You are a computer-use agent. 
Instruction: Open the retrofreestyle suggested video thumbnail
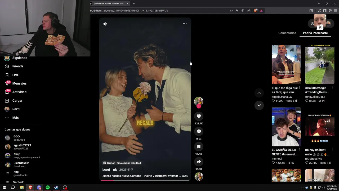(x=320, y=127)
